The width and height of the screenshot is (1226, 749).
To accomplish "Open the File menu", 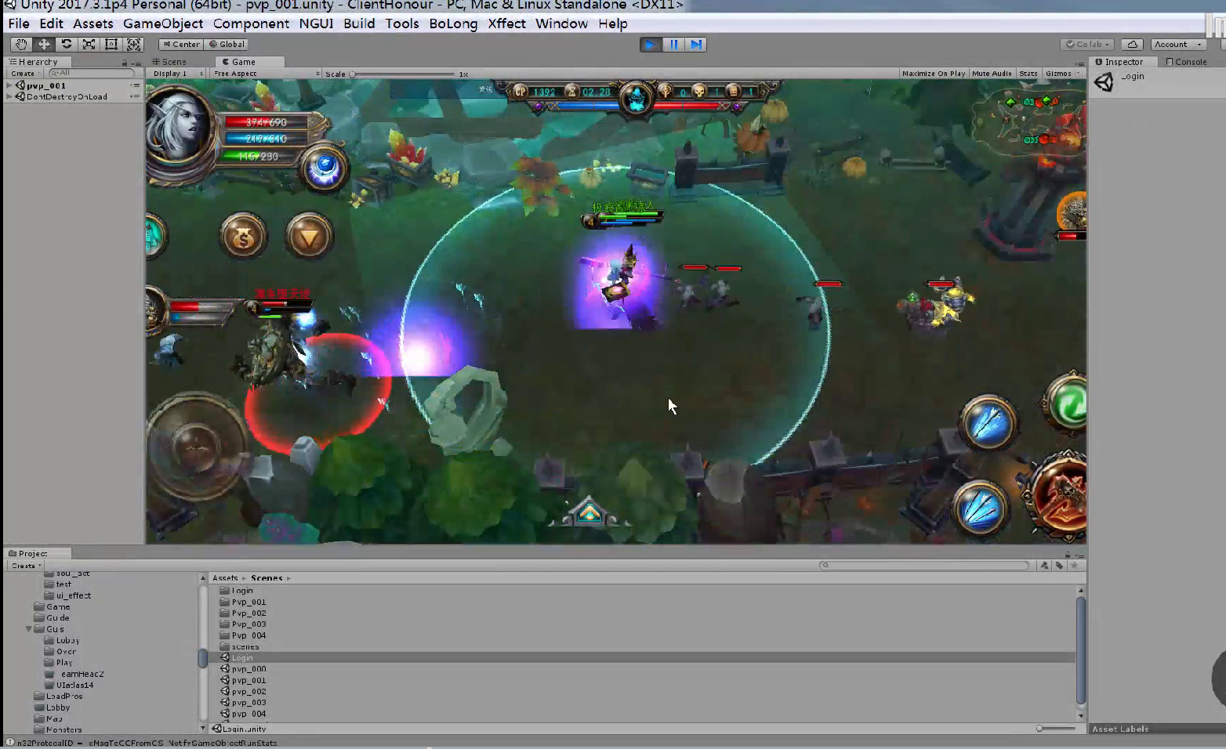I will pyautogui.click(x=18, y=24).
